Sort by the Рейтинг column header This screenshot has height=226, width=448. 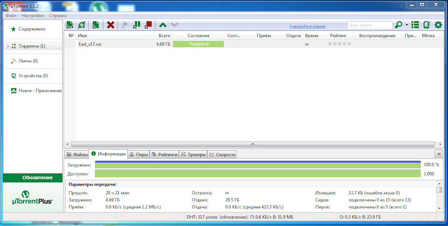338,36
